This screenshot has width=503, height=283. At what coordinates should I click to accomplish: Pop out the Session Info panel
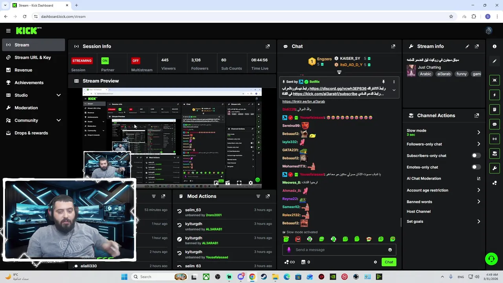[x=268, y=46]
